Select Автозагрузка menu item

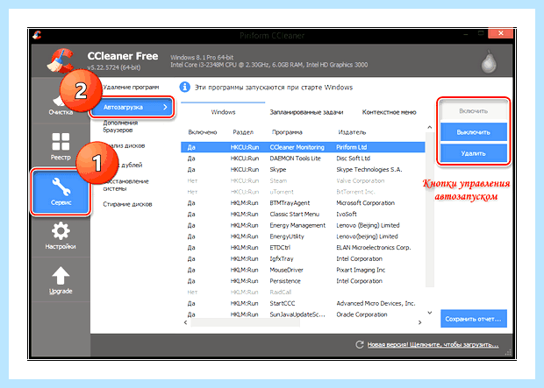[x=132, y=107]
